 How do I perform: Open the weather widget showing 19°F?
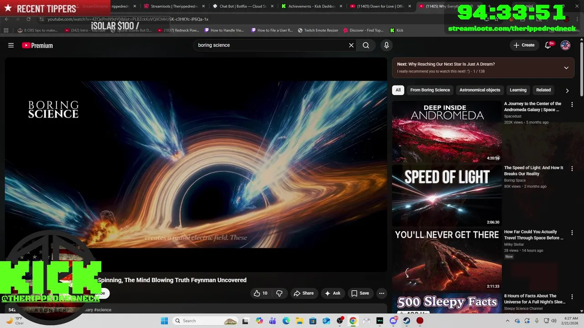(15, 321)
